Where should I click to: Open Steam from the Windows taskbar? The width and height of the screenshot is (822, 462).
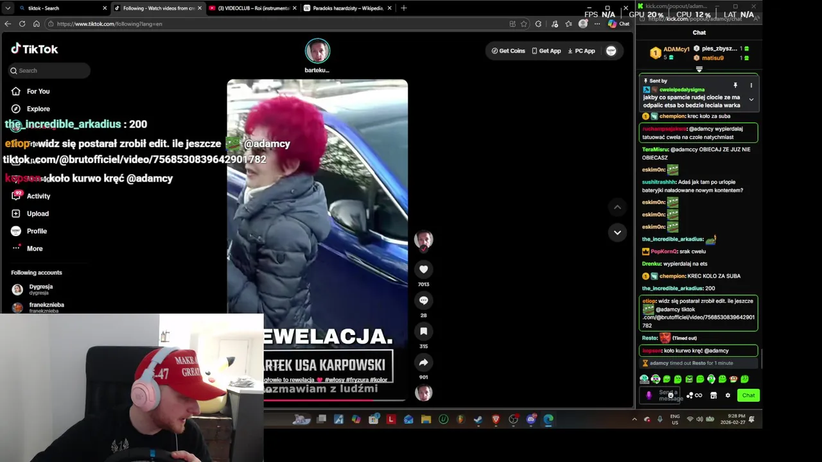click(x=478, y=420)
